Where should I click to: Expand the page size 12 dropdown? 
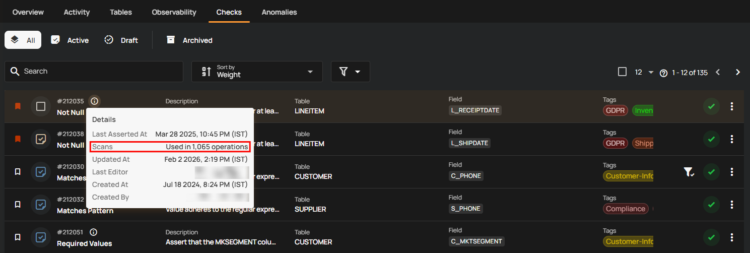click(644, 72)
